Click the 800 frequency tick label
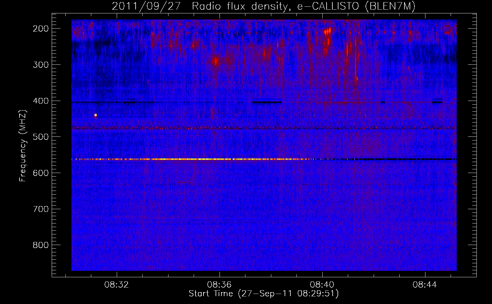Viewport: 492px width, 304px height. tap(41, 245)
